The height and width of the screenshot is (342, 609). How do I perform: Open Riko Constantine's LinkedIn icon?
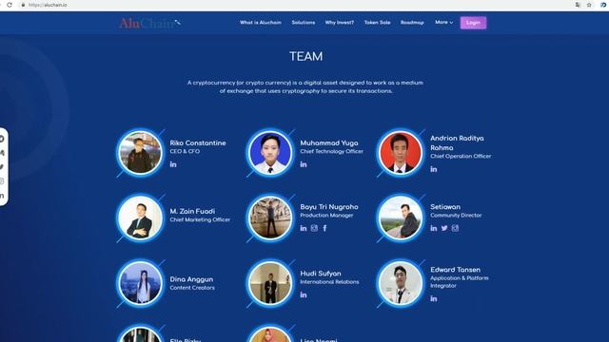[173, 164]
